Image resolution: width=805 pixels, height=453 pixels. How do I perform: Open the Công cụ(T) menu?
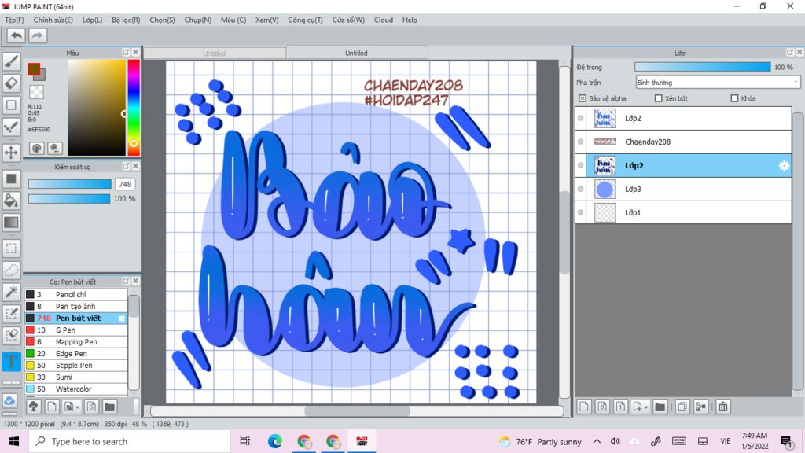coord(306,20)
